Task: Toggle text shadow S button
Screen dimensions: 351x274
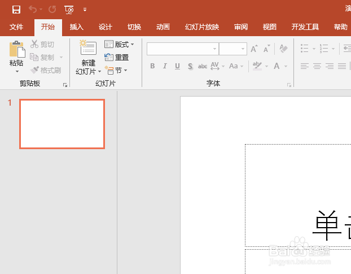Action: 190,66
